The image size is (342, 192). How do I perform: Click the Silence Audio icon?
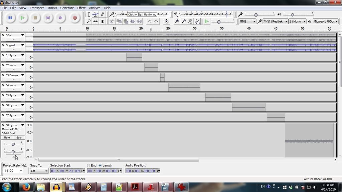pyautogui.click(x=140, y=21)
